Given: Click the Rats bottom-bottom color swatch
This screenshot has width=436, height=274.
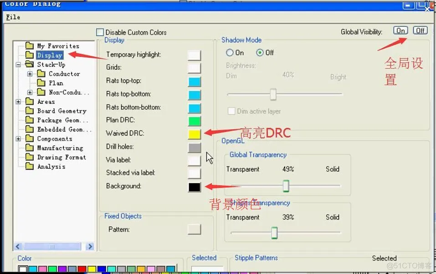Looking at the screenshot, I should [x=194, y=108].
